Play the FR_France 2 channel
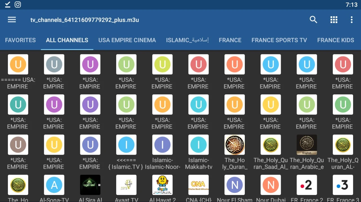361x202 pixels. point(307,188)
